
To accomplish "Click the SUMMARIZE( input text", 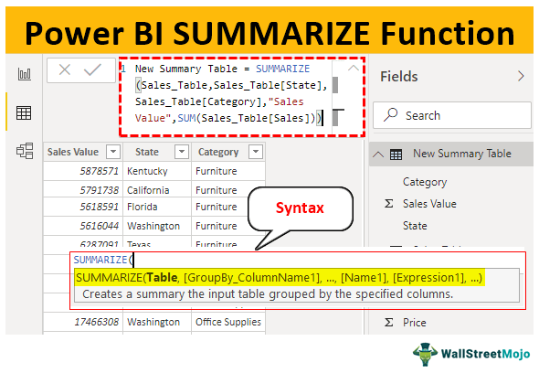I will [103, 260].
